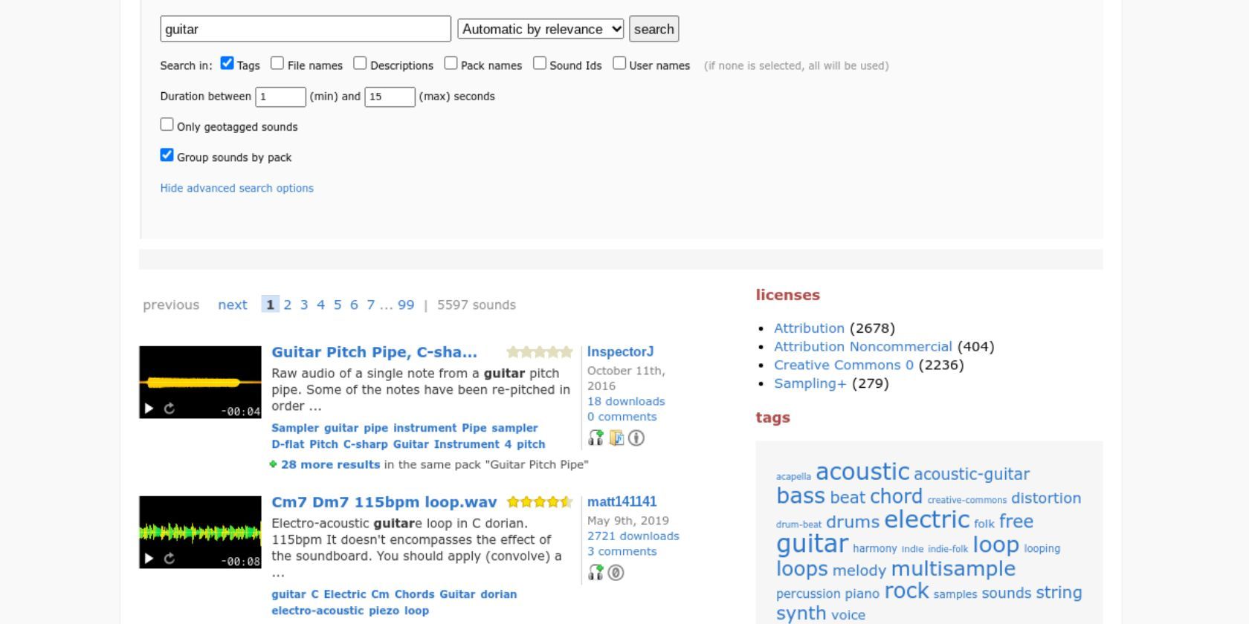
Task: Disable Group sounds by pack checkbox
Action: tap(167, 155)
